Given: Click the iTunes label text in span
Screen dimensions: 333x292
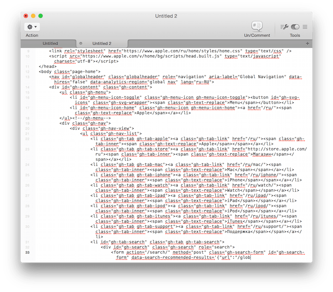Looking at the screenshot, I should tap(235, 221).
